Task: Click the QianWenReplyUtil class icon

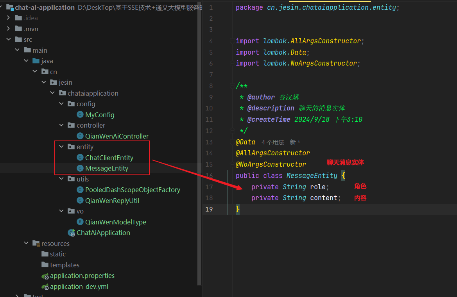Action: [x=80, y=201]
